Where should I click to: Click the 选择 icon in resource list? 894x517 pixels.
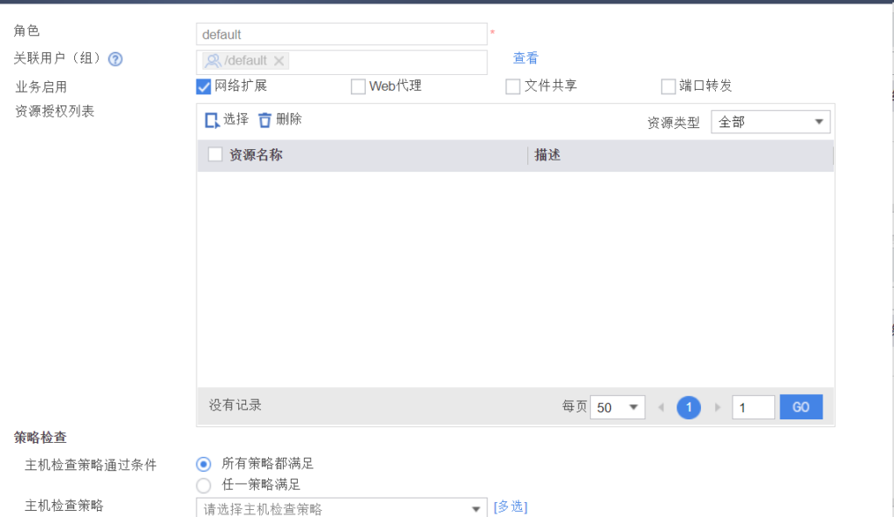(212, 120)
